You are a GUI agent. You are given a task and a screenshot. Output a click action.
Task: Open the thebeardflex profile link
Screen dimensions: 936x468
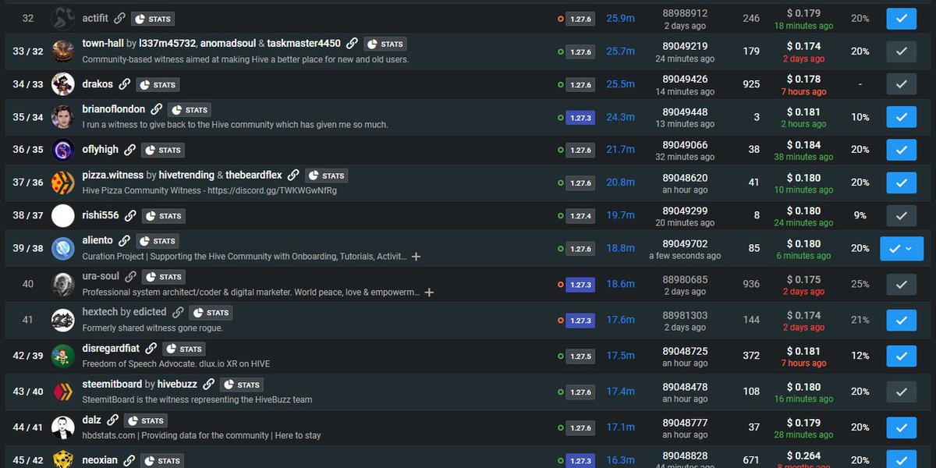pyautogui.click(x=254, y=175)
